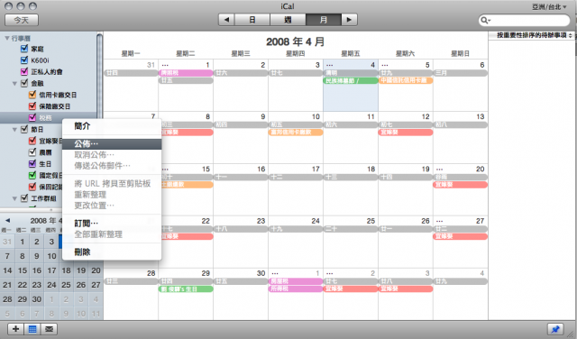
Task: Choose 刪除 from the context menu
Action: tap(112, 252)
